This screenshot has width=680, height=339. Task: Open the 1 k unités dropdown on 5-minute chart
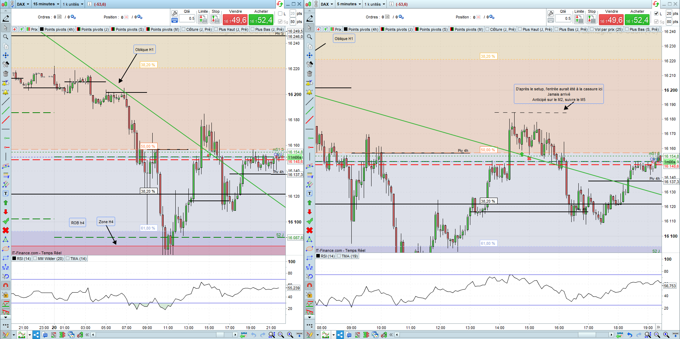point(375,4)
